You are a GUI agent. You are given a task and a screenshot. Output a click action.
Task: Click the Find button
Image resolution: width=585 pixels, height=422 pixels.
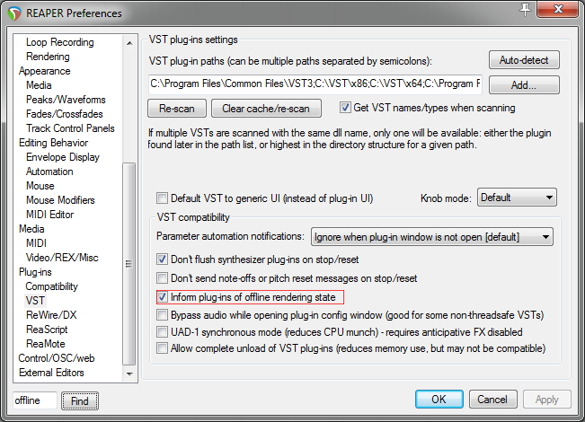(80, 400)
